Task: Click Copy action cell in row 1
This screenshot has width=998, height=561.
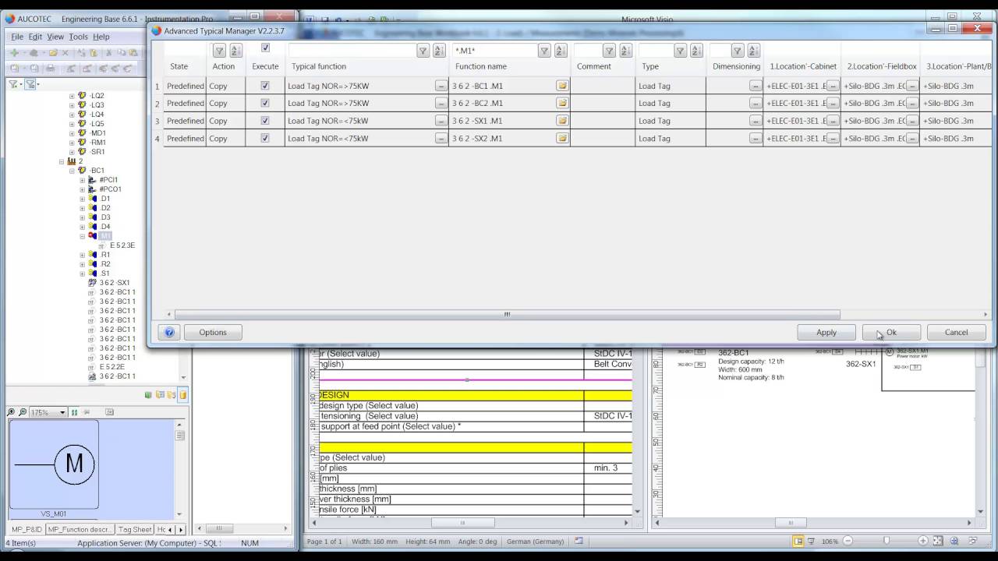Action: pyautogui.click(x=226, y=86)
